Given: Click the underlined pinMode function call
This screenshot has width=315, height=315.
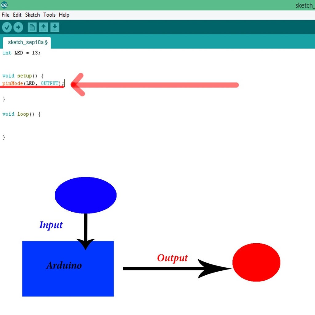Looking at the screenshot, I should pyautogui.click(x=12, y=83).
